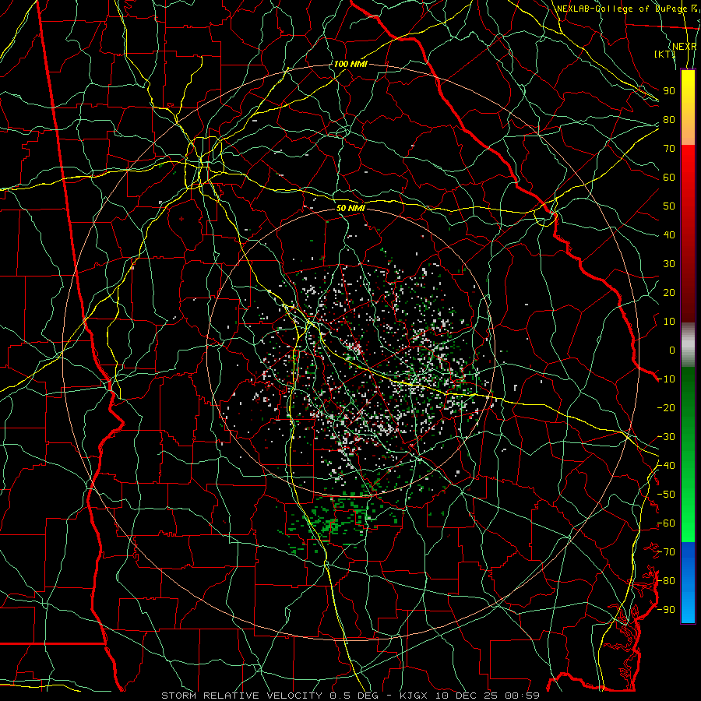Click the -30 scale label
Viewport: 701px width, 701px height.
tap(666, 437)
